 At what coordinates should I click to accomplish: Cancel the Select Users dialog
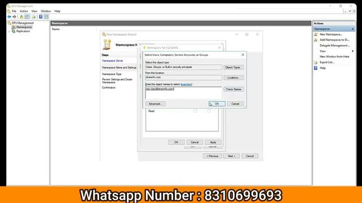(235, 104)
